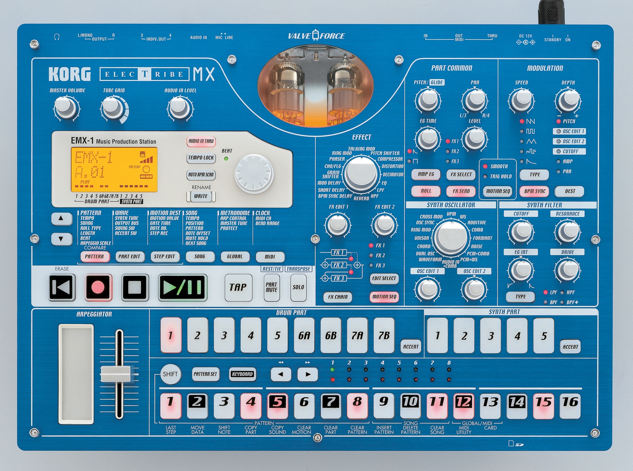Click step key 13 above CARD
Image resolution: width=633 pixels, height=471 pixels.
point(490,406)
